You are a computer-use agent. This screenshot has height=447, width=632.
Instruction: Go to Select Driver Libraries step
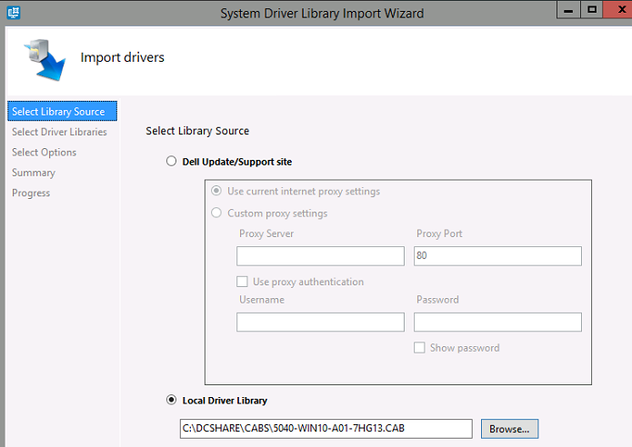(59, 132)
